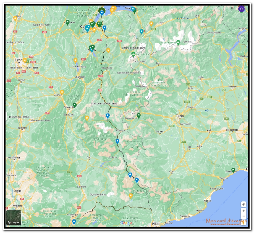Select the green flag marker near Savona
254x233 pixels.
coord(233,170)
